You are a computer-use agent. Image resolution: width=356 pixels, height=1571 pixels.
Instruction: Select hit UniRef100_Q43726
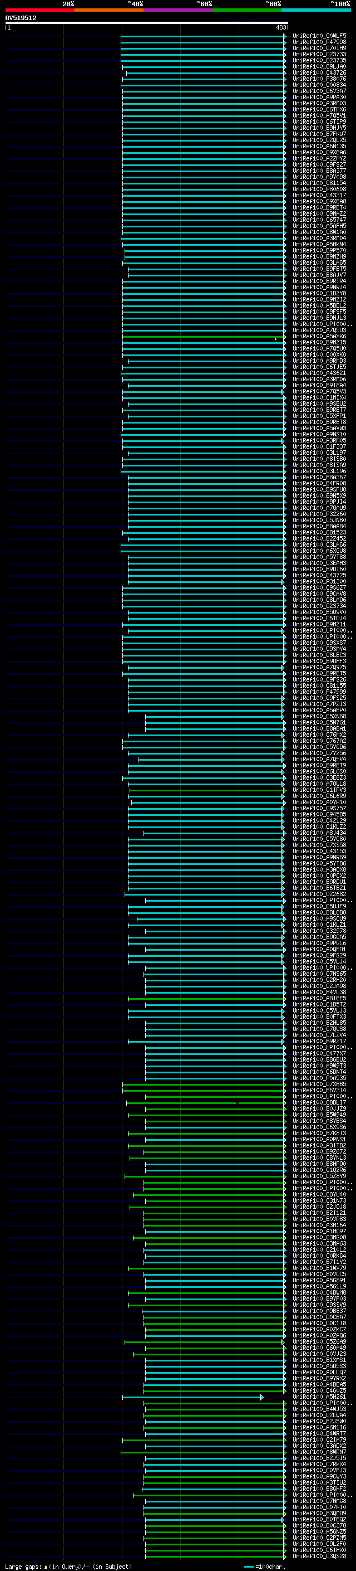click(319, 72)
